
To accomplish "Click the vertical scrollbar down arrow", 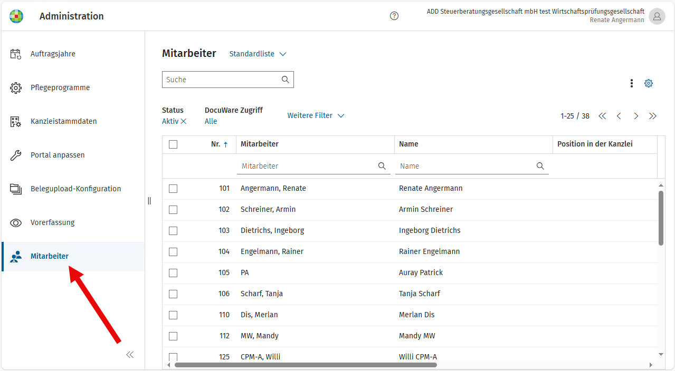I will coord(661,355).
